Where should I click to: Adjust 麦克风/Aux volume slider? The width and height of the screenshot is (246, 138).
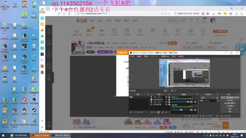pos(181,102)
